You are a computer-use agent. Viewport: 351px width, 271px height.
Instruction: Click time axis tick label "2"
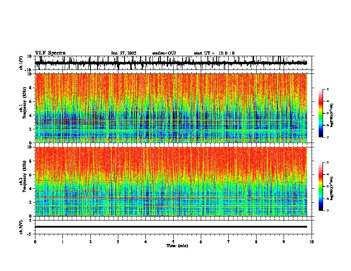coord(90,242)
